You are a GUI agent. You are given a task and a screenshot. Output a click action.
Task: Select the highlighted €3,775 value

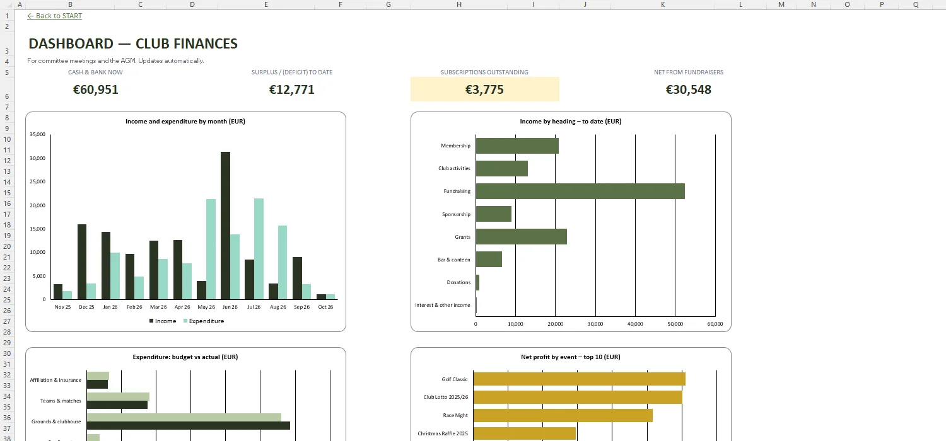coord(484,89)
